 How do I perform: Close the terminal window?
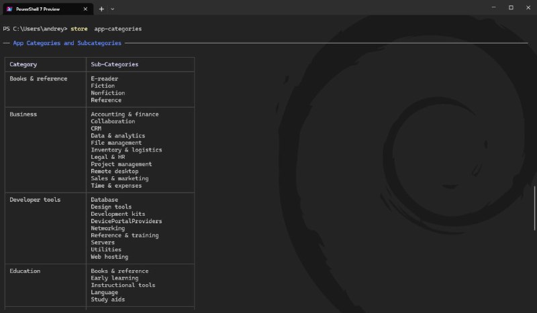point(528,7)
